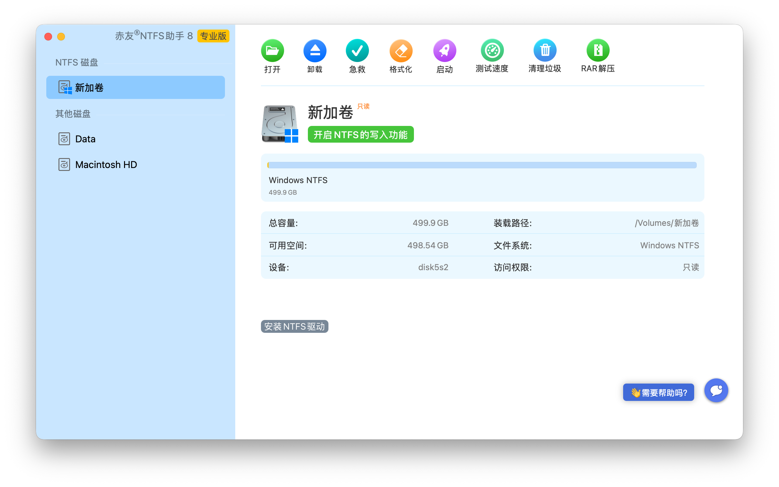This screenshot has height=487, width=779.
Task: Click the 启动 rocket icon
Action: [x=444, y=50]
